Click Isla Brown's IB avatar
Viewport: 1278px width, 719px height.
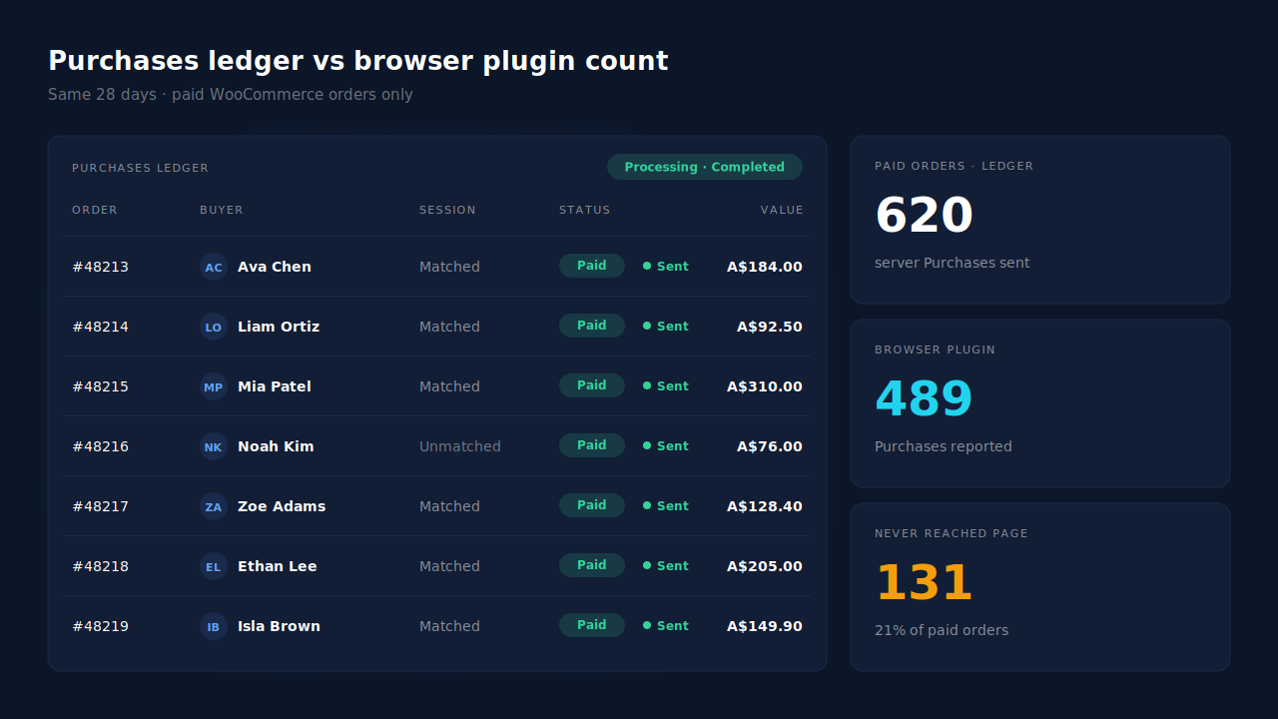[214, 626]
